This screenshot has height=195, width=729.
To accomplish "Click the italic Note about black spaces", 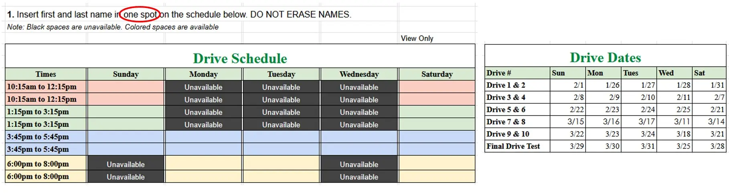I will pos(113,27).
